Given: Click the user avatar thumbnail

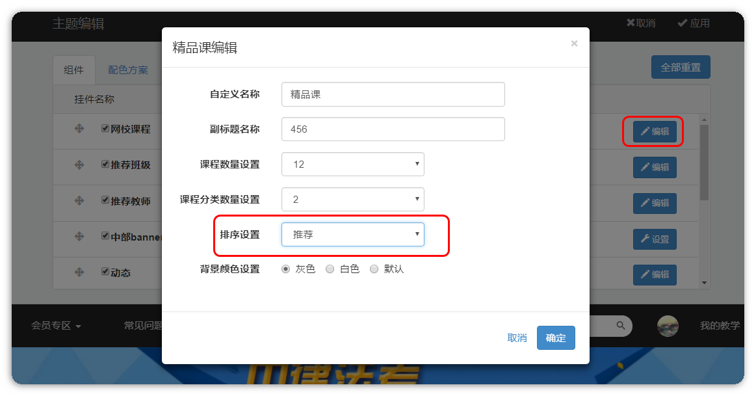Looking at the screenshot, I should coord(668,326).
